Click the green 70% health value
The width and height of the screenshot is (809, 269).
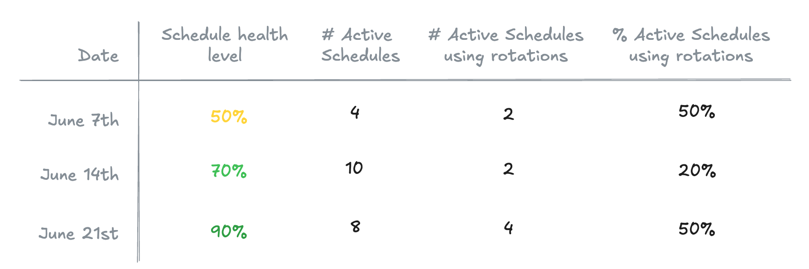tap(229, 171)
